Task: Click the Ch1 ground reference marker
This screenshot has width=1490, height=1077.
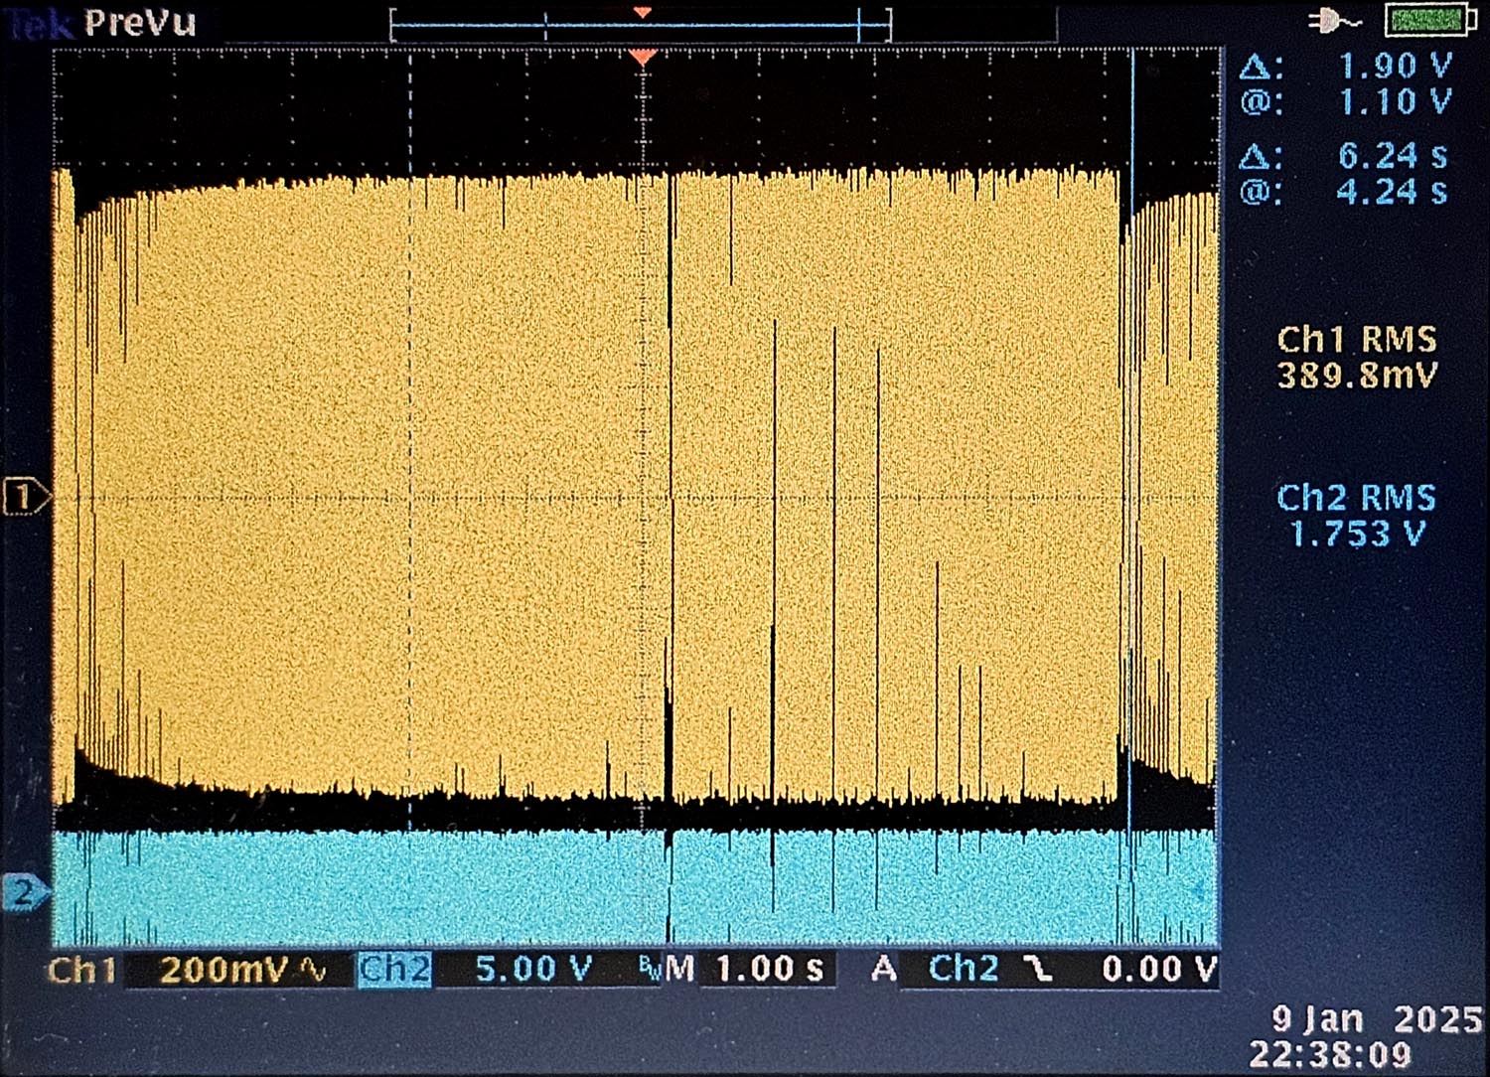Action: point(24,496)
